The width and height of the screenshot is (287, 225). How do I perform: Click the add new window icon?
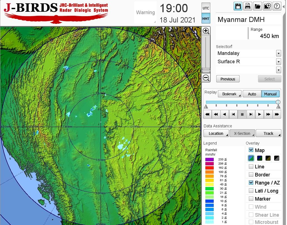(267, 6)
